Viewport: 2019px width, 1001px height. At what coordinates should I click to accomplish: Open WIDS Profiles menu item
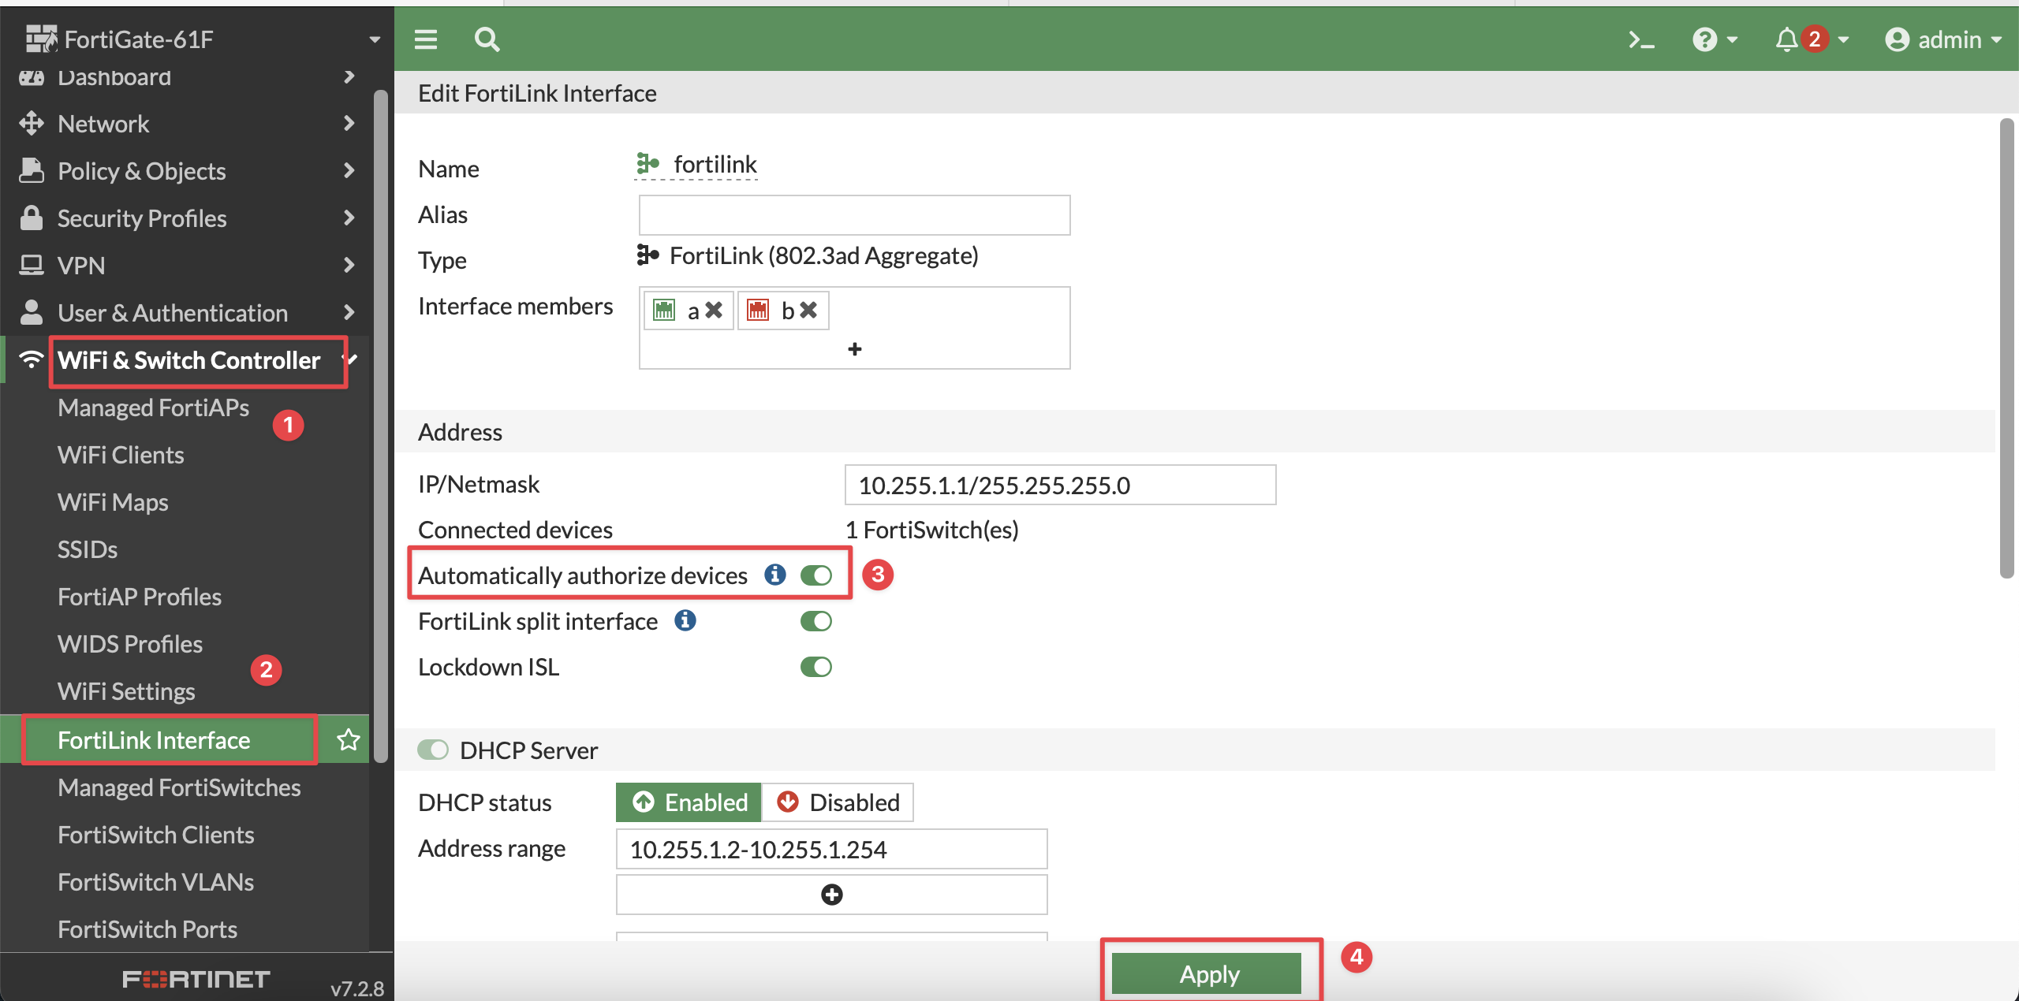(x=130, y=644)
